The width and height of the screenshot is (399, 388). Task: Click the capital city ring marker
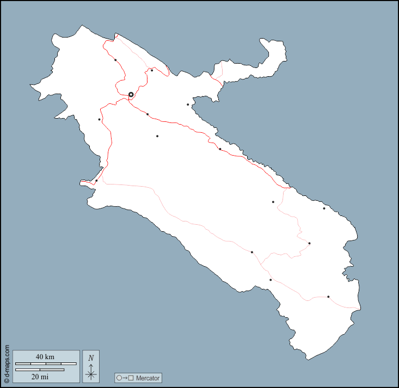[131, 95]
